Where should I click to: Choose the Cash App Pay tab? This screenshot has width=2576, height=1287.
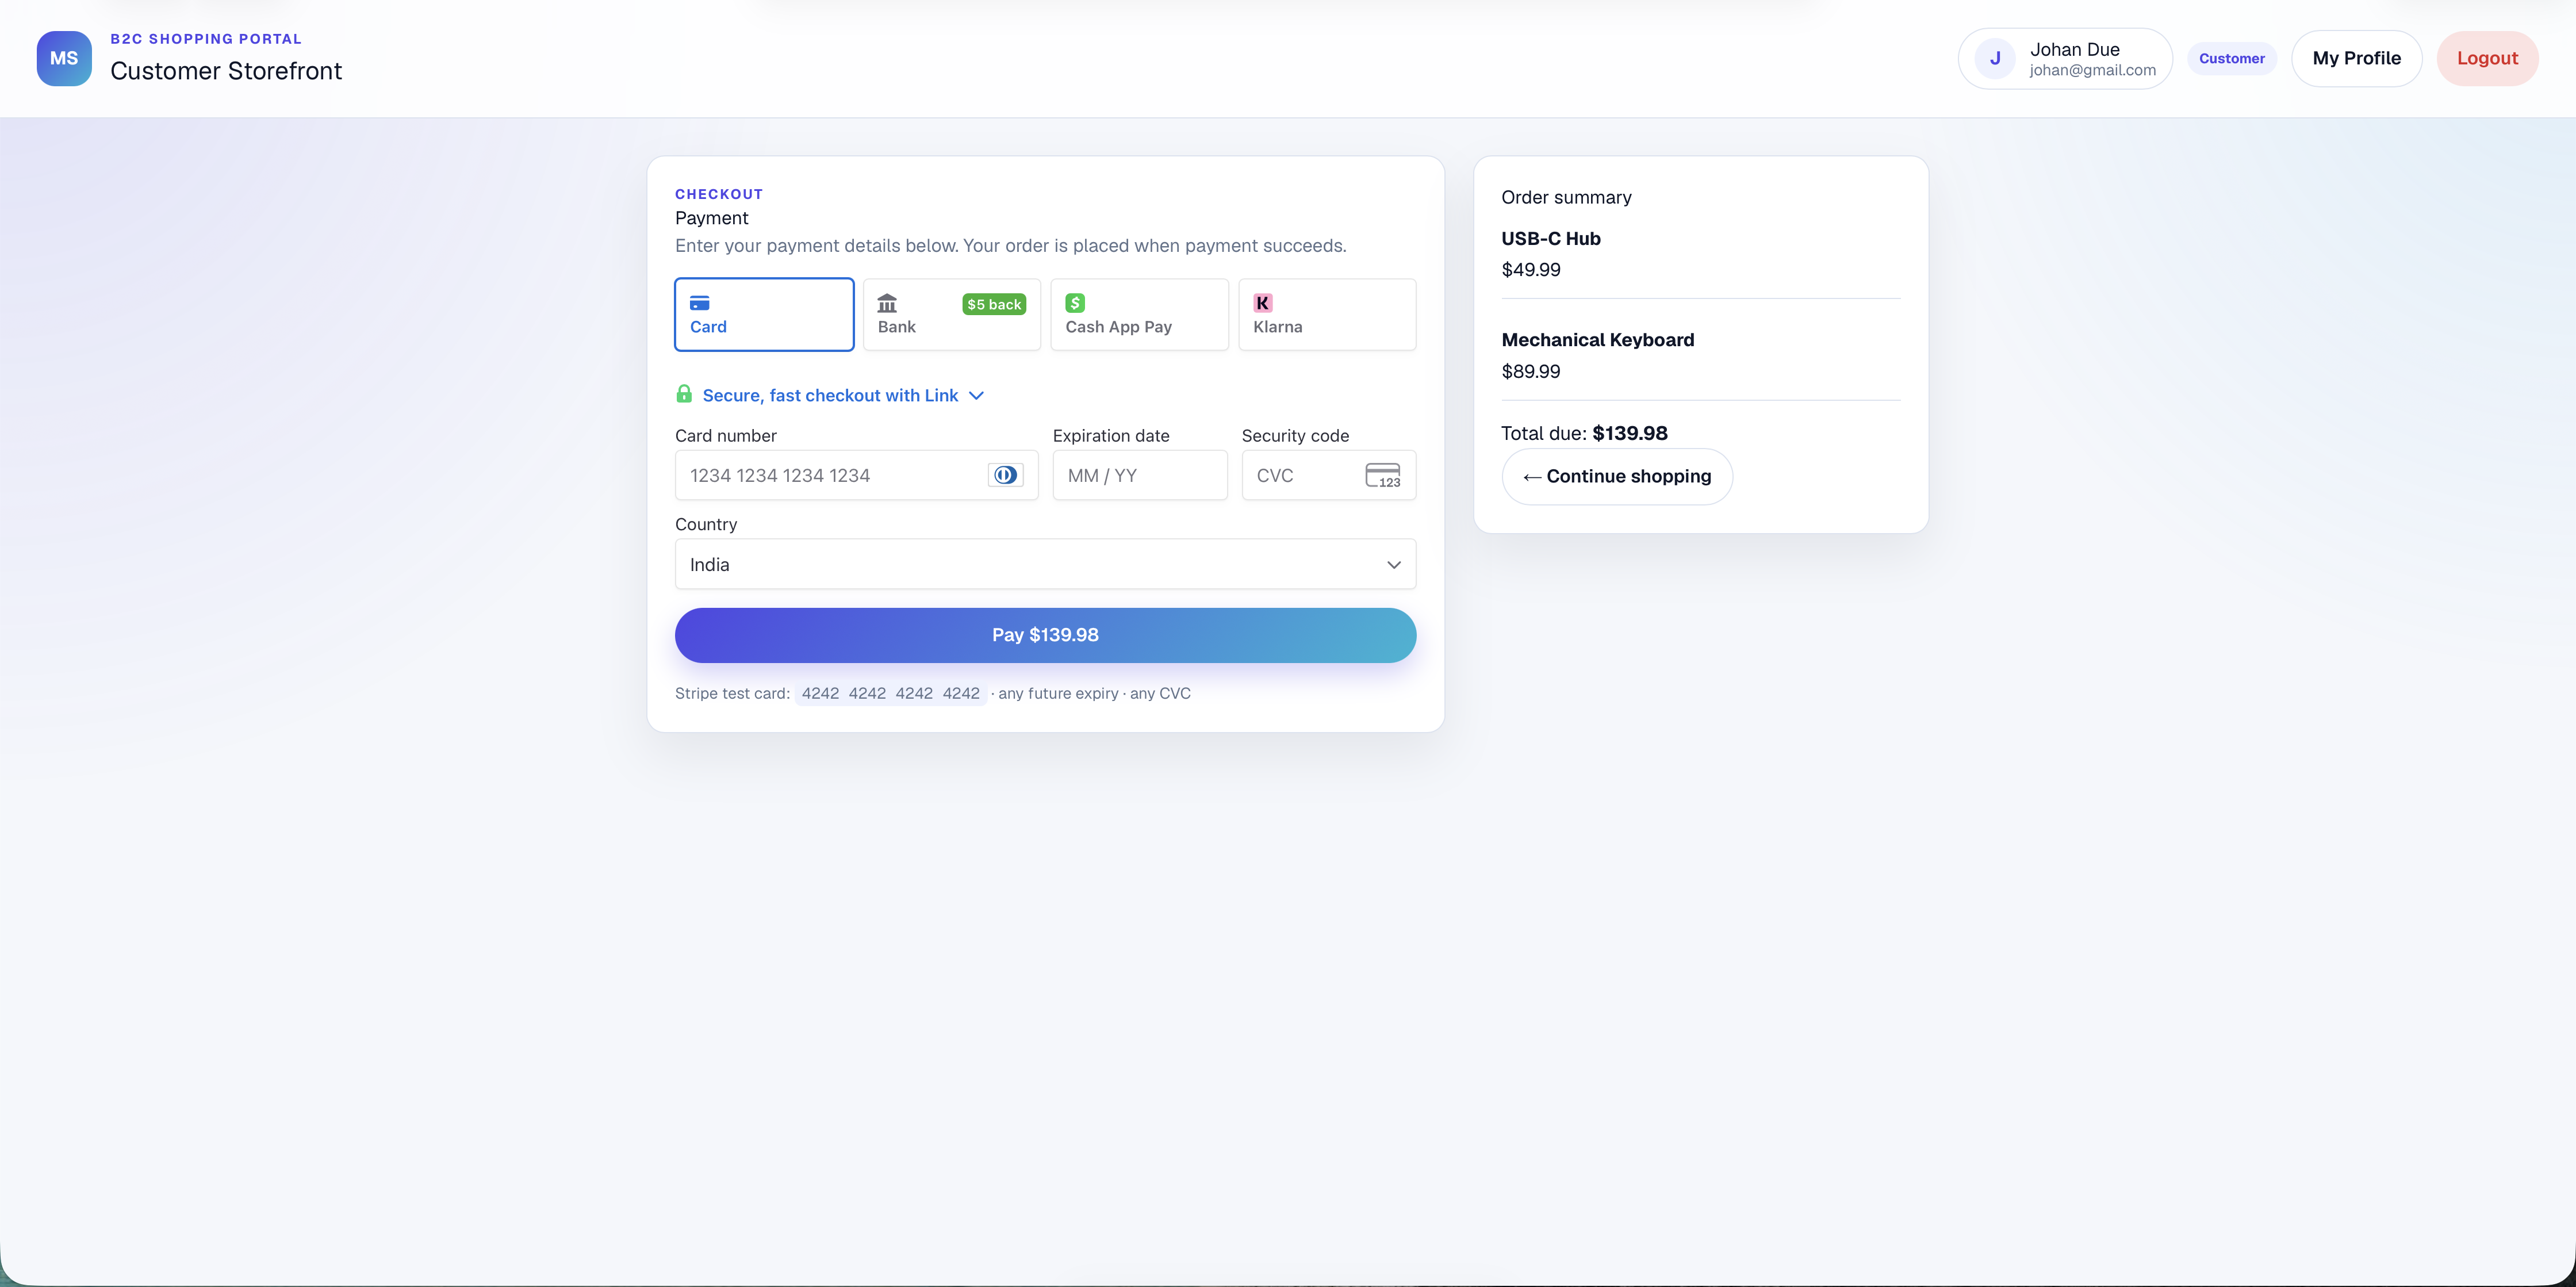click(x=1139, y=314)
